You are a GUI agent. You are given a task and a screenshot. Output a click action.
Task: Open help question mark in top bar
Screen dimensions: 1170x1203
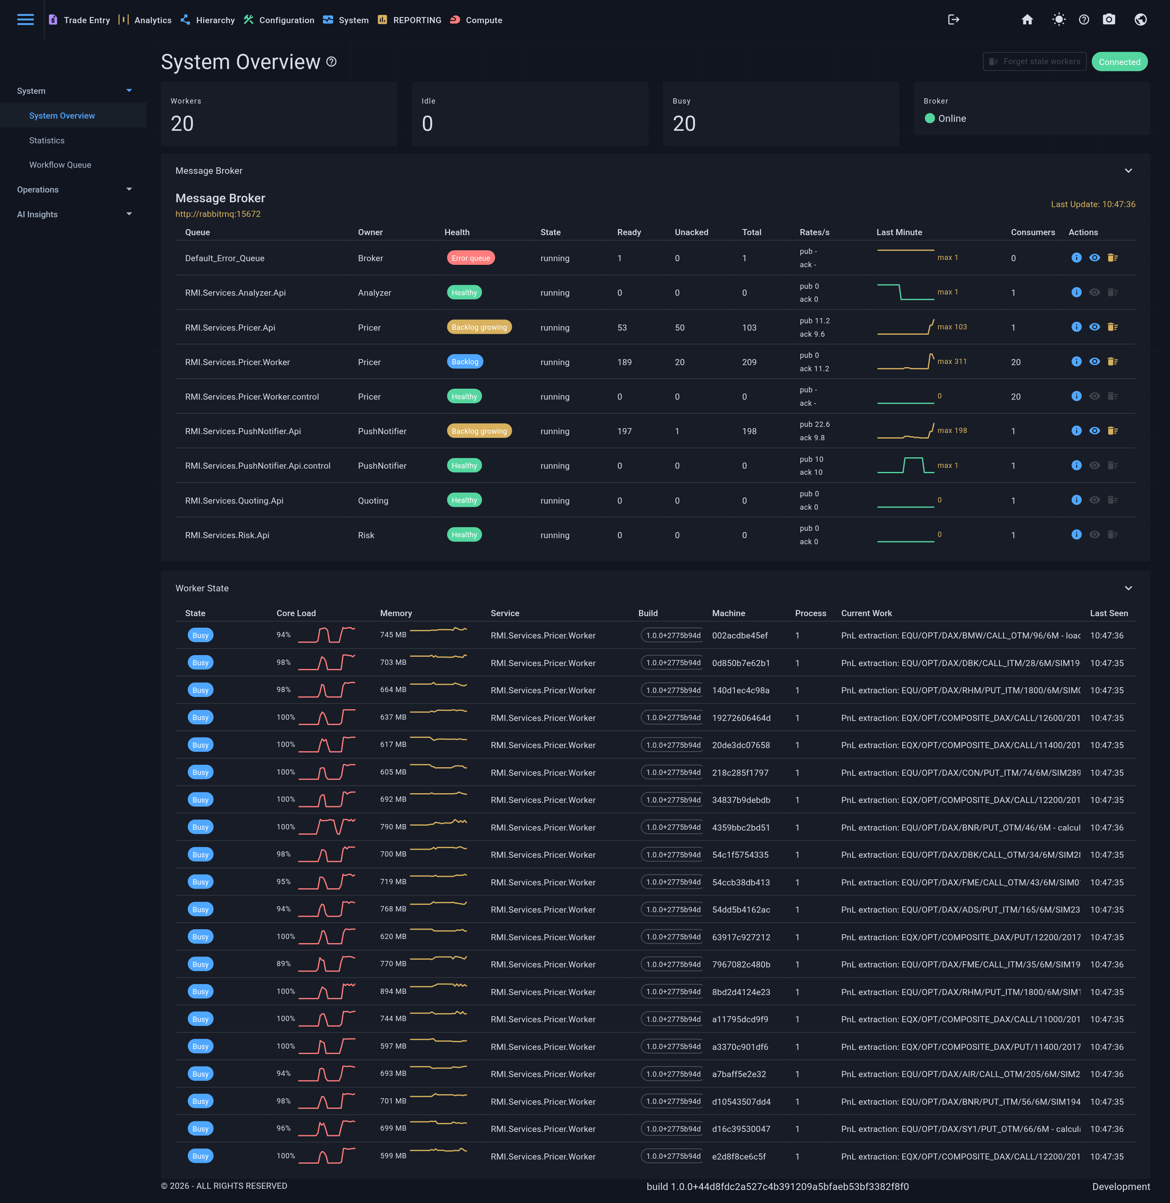coord(1084,19)
